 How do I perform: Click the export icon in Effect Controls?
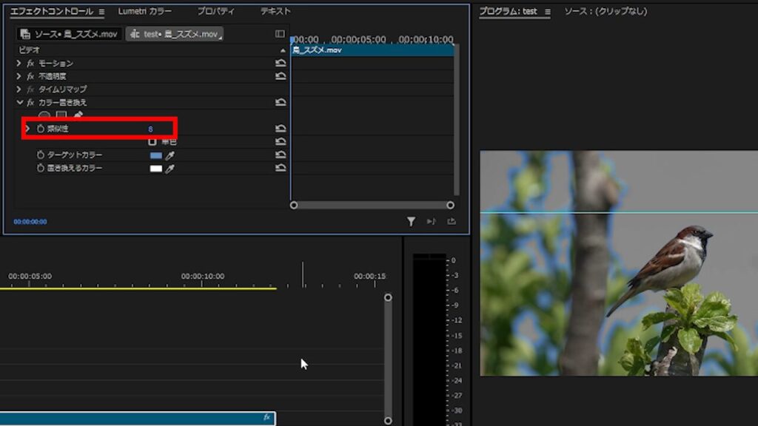tap(452, 221)
